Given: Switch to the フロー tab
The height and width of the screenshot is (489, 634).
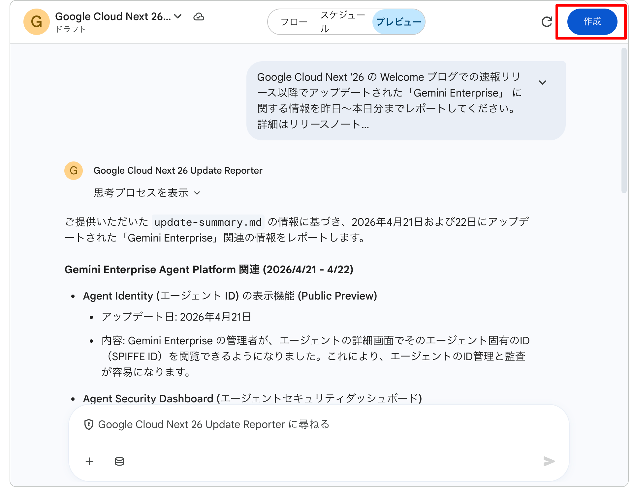Looking at the screenshot, I should (295, 22).
